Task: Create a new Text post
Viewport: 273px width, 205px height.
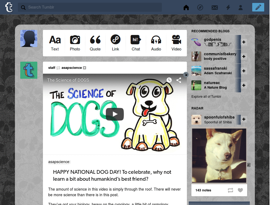Action: 55,43
